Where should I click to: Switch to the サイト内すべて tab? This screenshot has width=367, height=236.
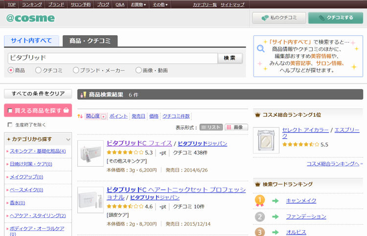coord(31,41)
